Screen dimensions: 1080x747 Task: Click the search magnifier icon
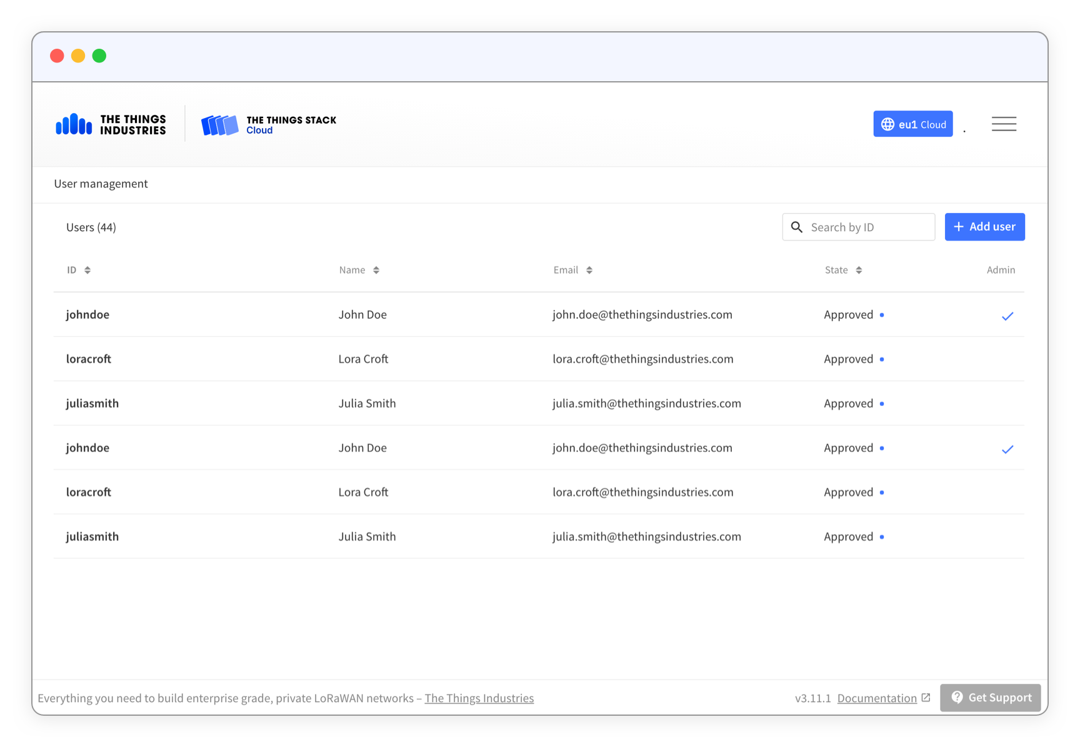tap(797, 227)
